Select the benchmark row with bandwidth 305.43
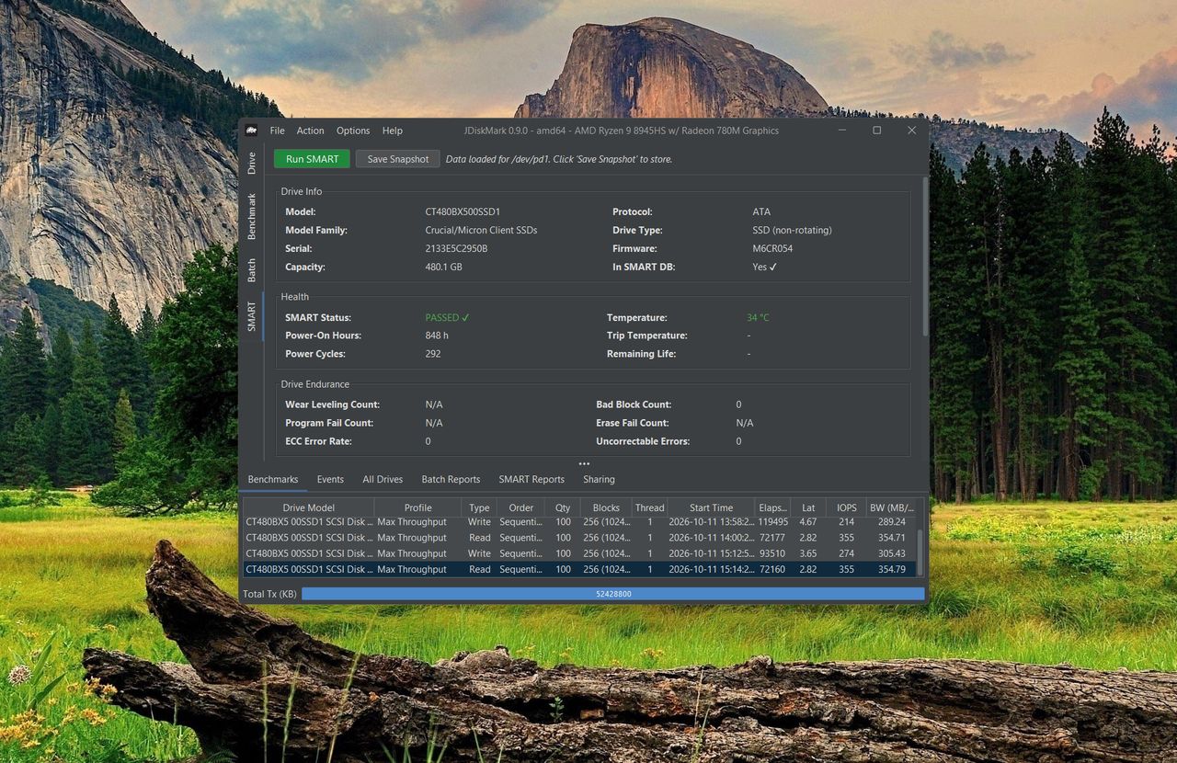The width and height of the screenshot is (1177, 763). pos(579,553)
